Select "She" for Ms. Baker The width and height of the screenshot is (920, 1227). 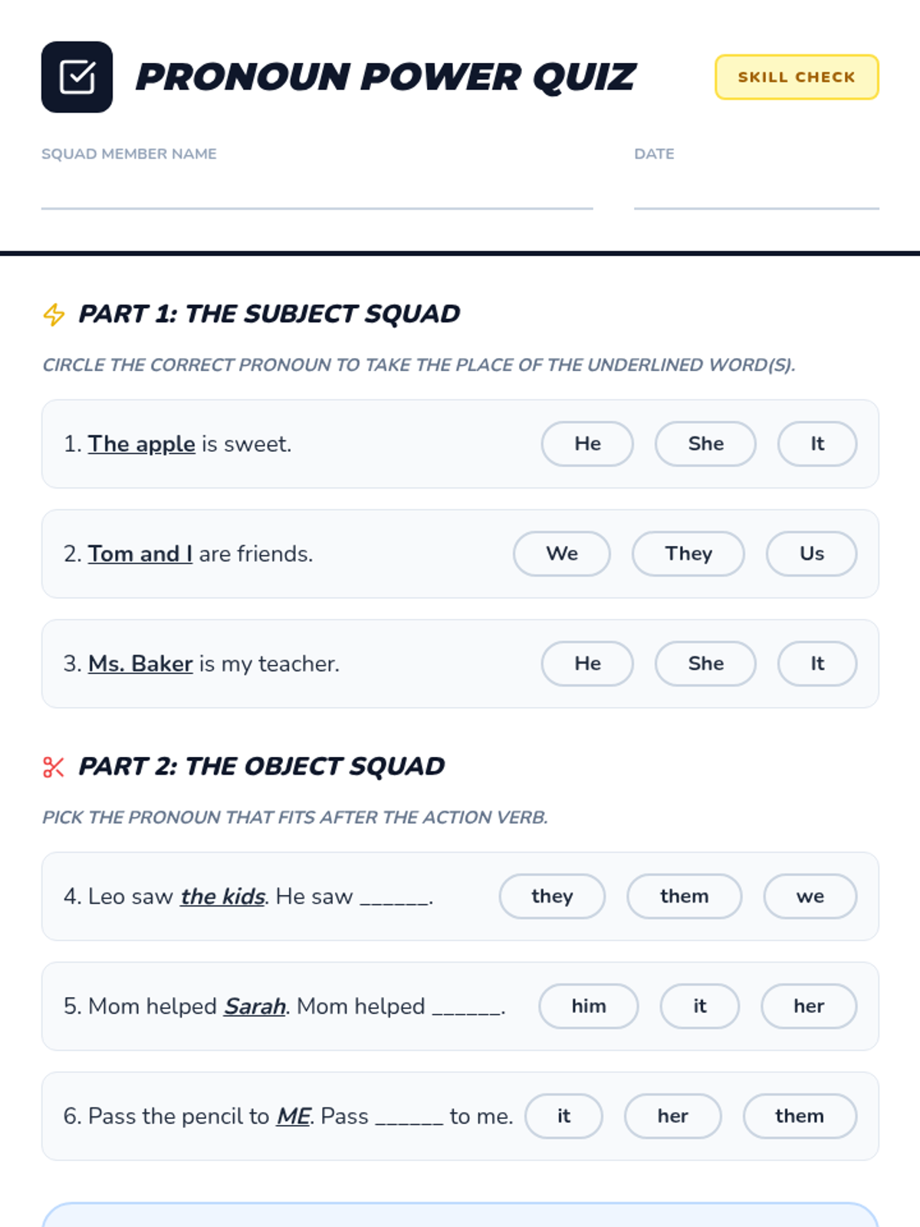[705, 663]
